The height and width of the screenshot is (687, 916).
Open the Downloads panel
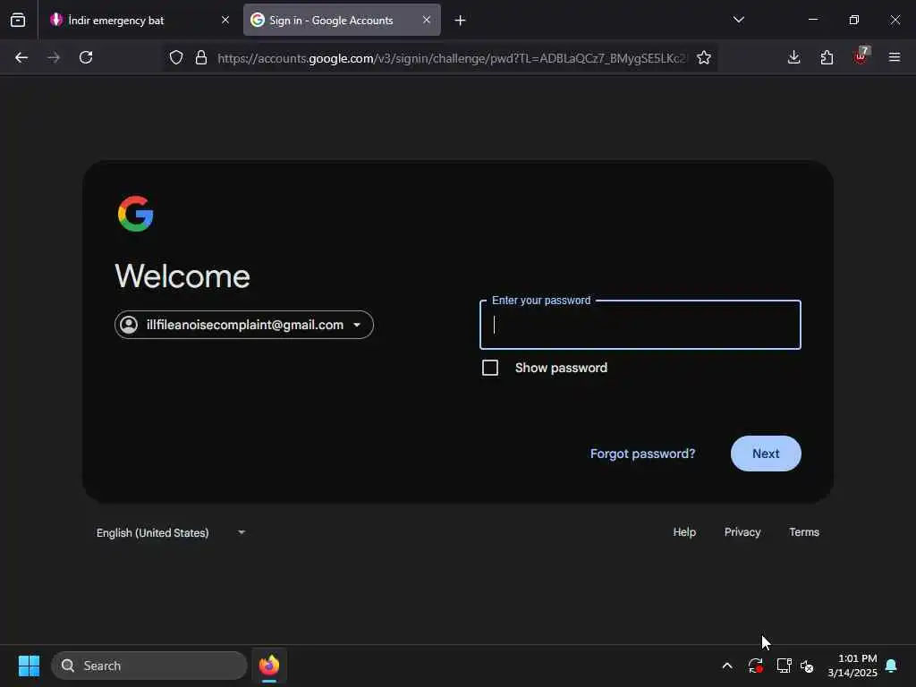click(794, 57)
